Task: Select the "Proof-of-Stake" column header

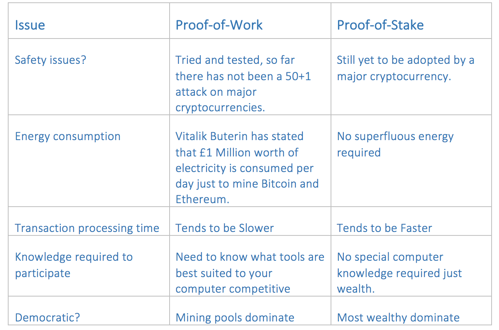Action: [x=380, y=25]
